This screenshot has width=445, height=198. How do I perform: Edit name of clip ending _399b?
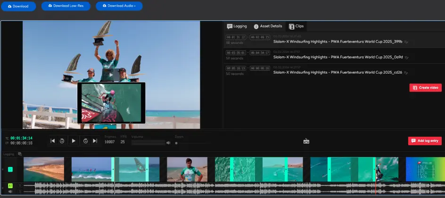pyautogui.click(x=406, y=42)
